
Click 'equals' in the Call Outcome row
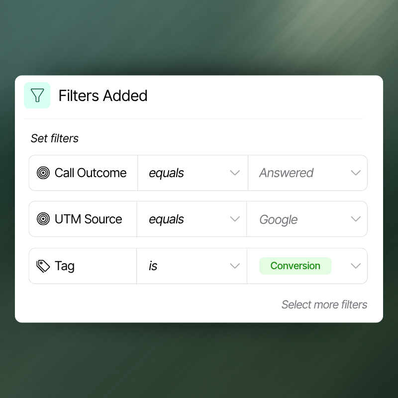(166, 173)
